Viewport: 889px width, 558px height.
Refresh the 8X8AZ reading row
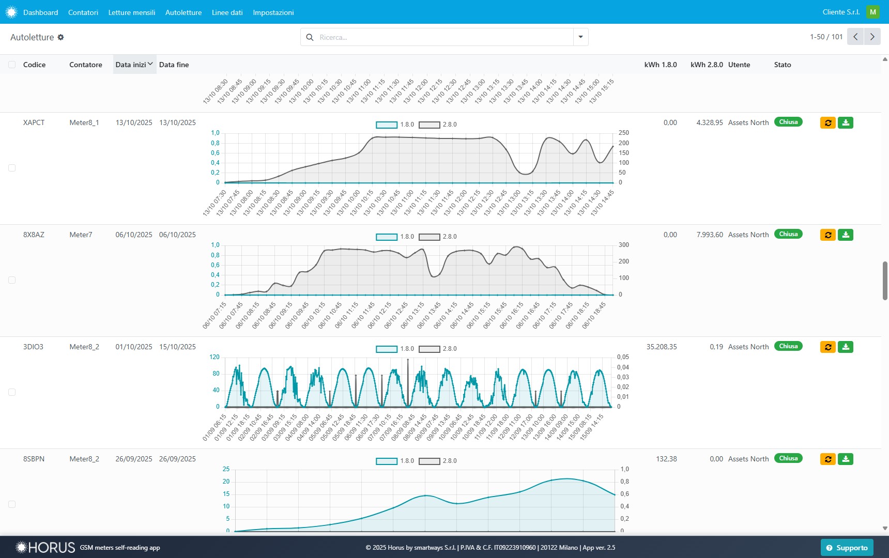pyautogui.click(x=827, y=235)
